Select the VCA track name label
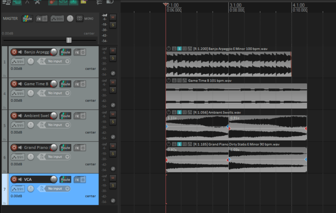Screen dimensions: 336x213 tap(28, 179)
